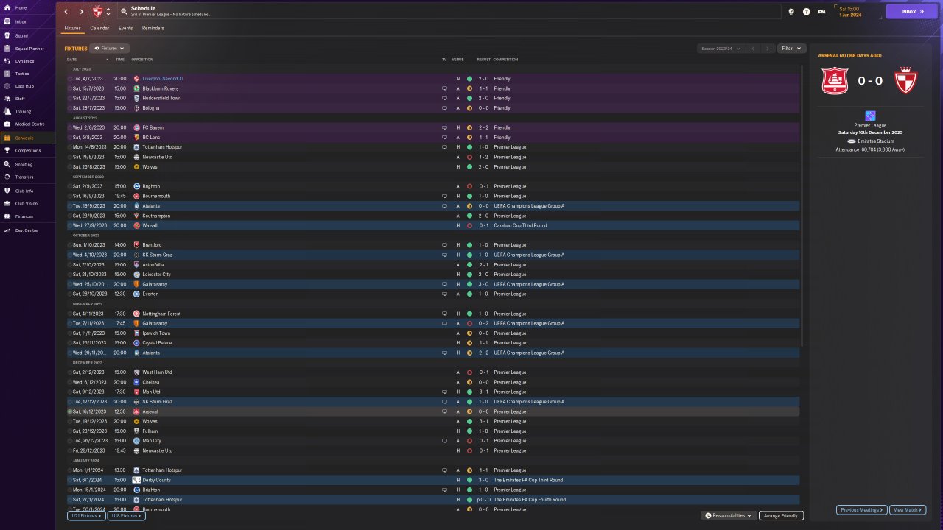943x530 pixels.
Task: Go back with the left arrow icon
Action: point(66,12)
